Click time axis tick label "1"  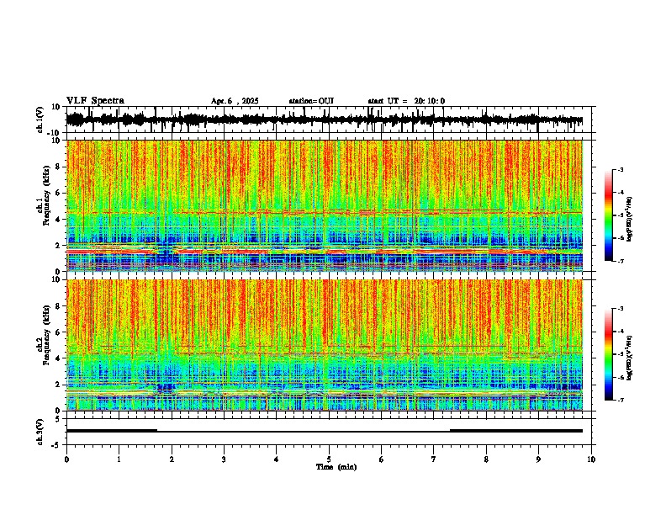point(119,459)
